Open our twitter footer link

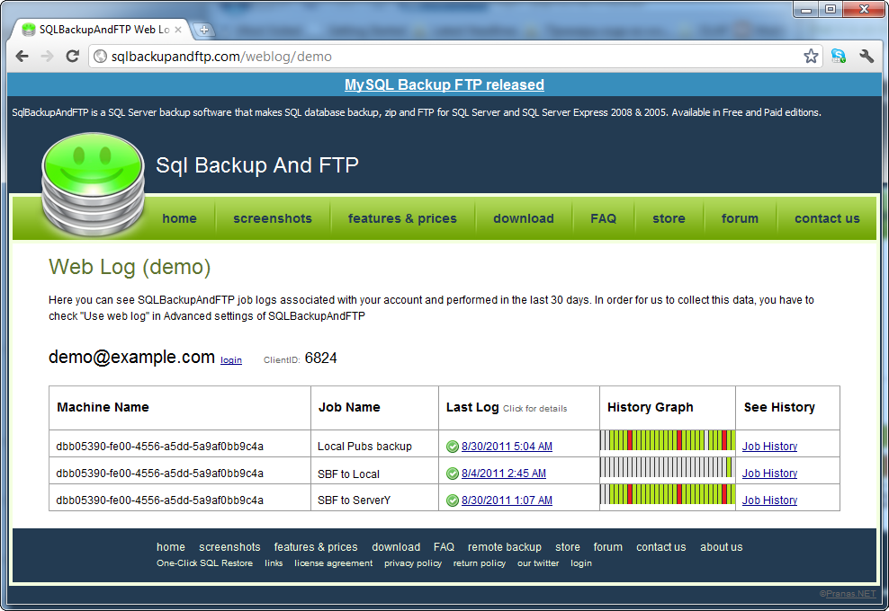[x=538, y=563]
